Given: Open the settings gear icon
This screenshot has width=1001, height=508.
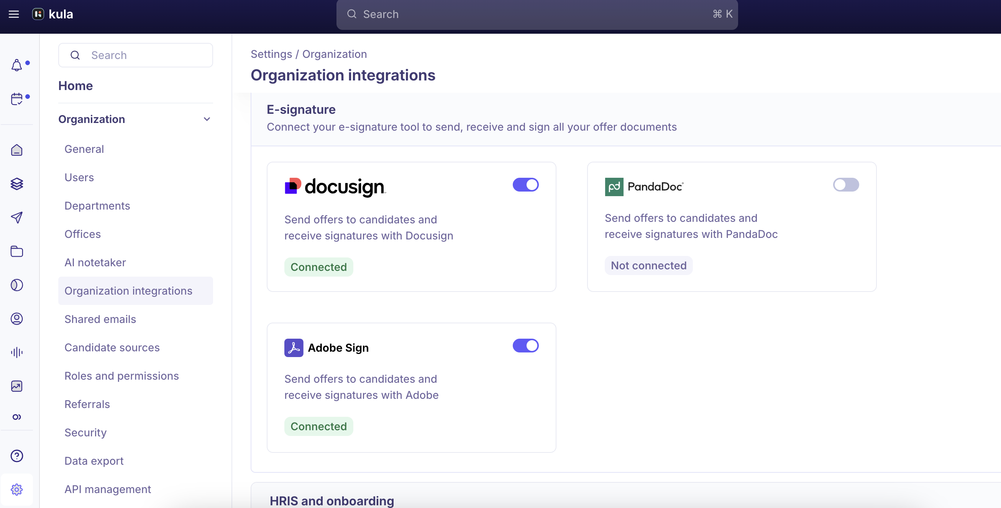Looking at the screenshot, I should [17, 489].
